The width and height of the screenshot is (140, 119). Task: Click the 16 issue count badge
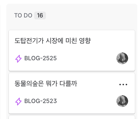pyautogui.click(x=40, y=15)
